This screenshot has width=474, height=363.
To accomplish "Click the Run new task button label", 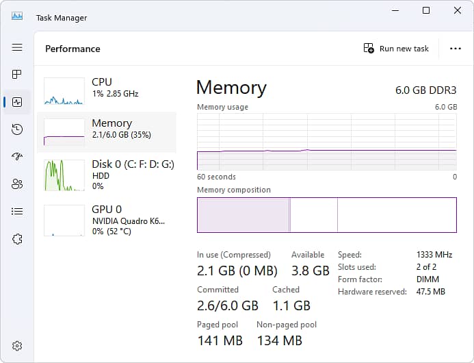I will 404,49.
